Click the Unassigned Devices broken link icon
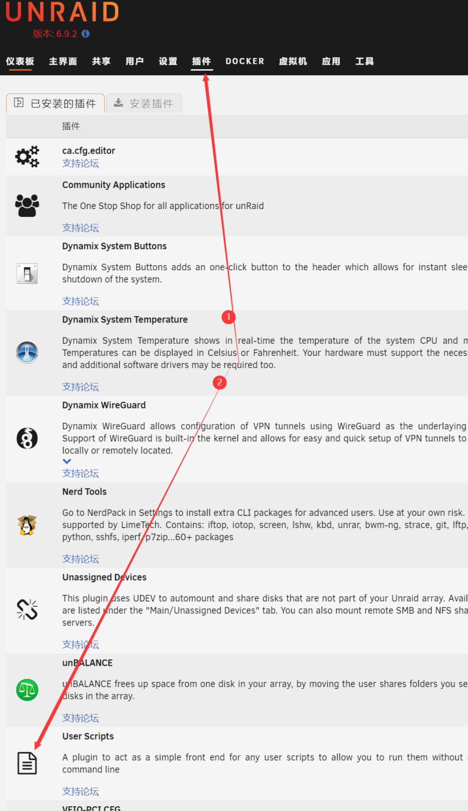This screenshot has width=468, height=811. 27,609
